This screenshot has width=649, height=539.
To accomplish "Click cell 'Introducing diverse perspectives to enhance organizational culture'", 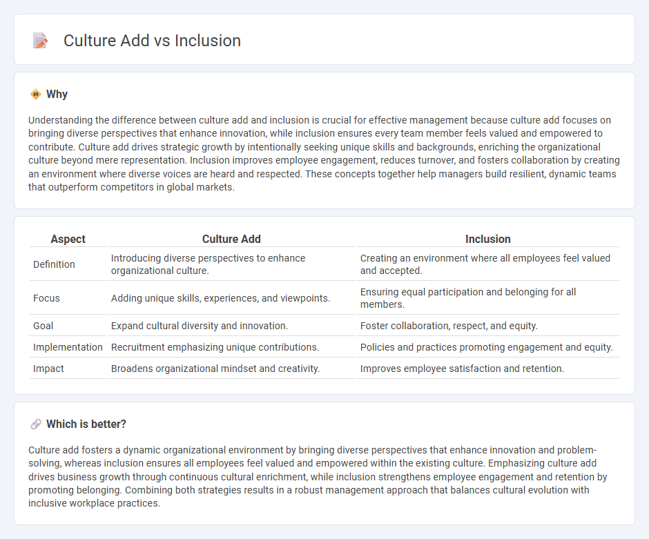I will pyautogui.click(x=231, y=264).
